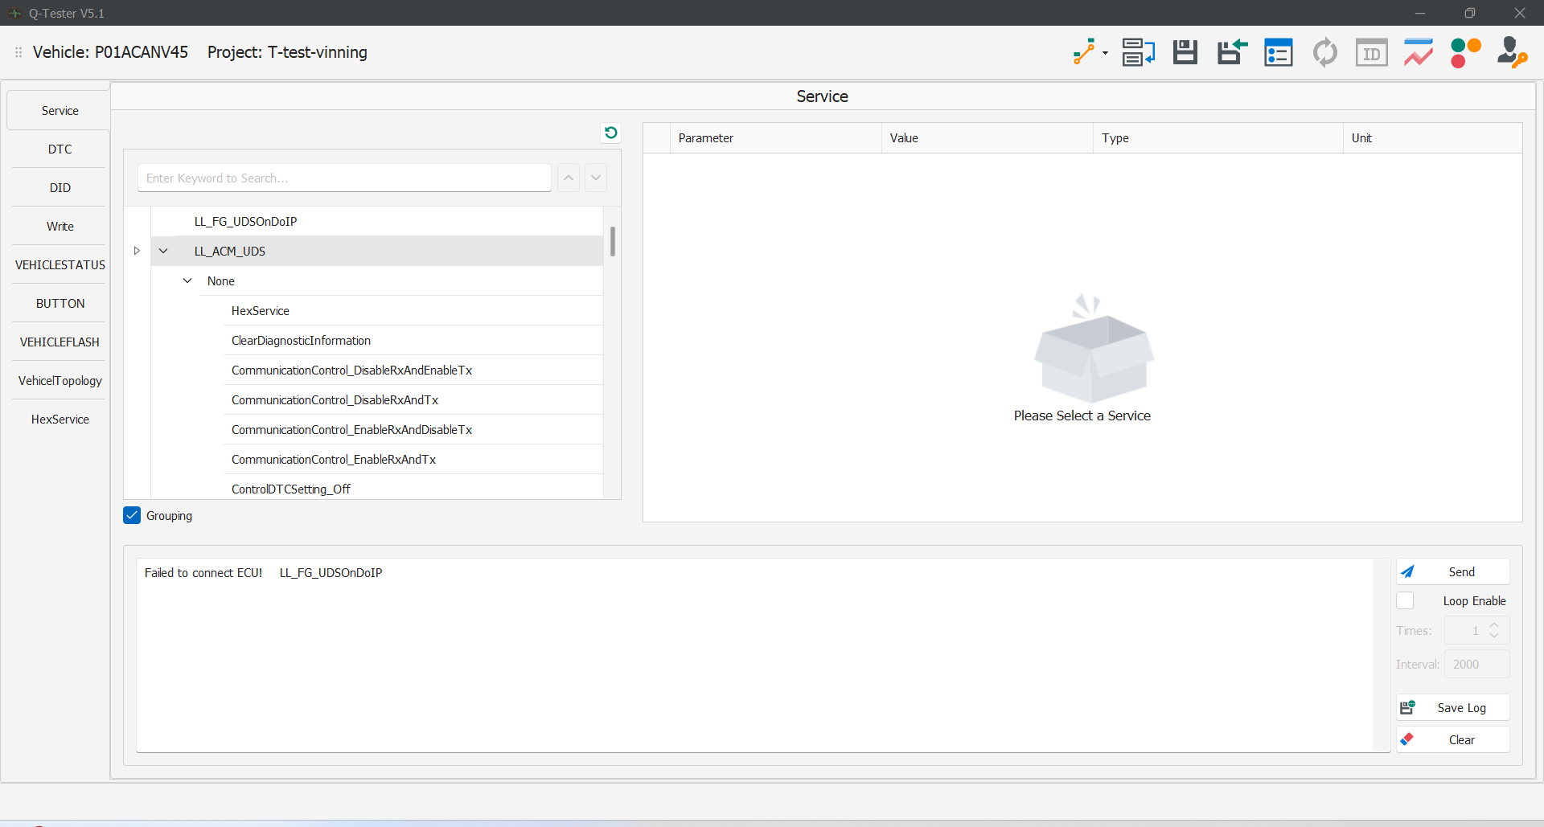The image size is (1544, 827).
Task: Enable the Loop Enable checkbox
Action: coord(1405,601)
